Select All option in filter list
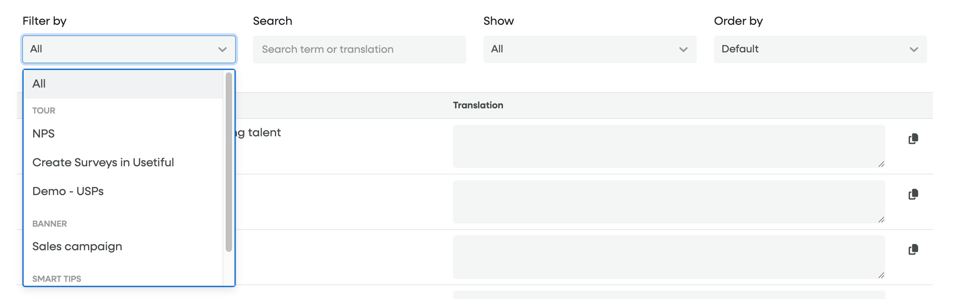This screenshot has width=954, height=299. pos(39,84)
